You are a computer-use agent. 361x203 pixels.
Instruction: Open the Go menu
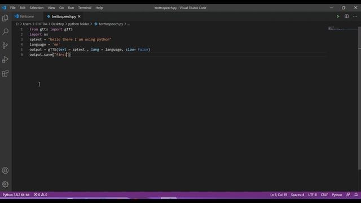pyautogui.click(x=61, y=8)
